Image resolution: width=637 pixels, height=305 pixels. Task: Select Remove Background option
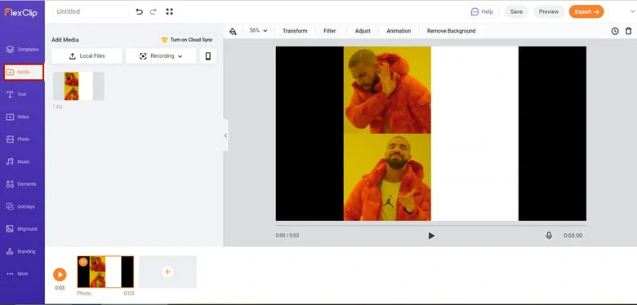pos(451,31)
